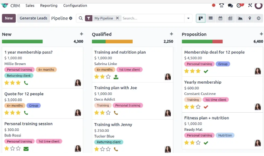Click the Generate Leads button
264x156 pixels.
click(33, 18)
